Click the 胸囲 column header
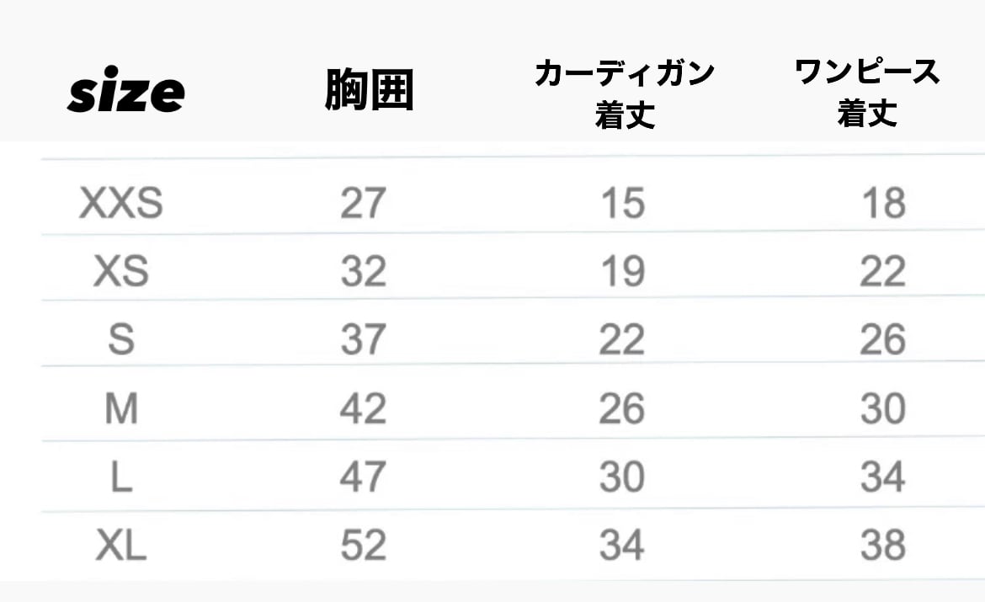The image size is (985, 602). (x=370, y=92)
